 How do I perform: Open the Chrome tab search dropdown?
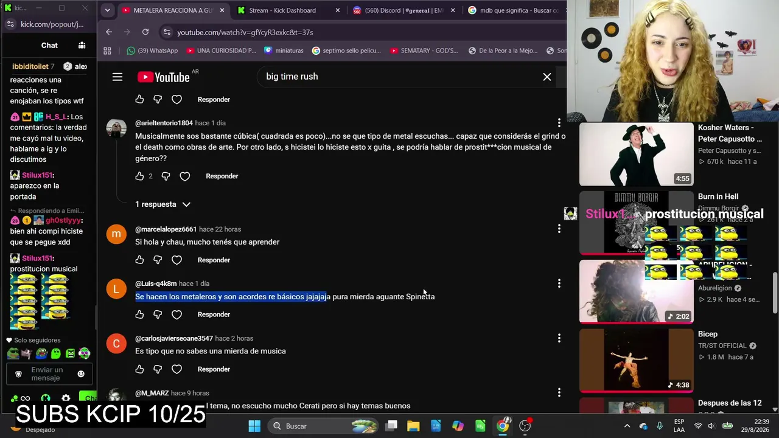point(107,10)
